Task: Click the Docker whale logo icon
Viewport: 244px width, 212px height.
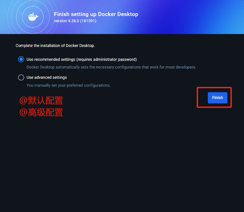Action: coord(33,17)
